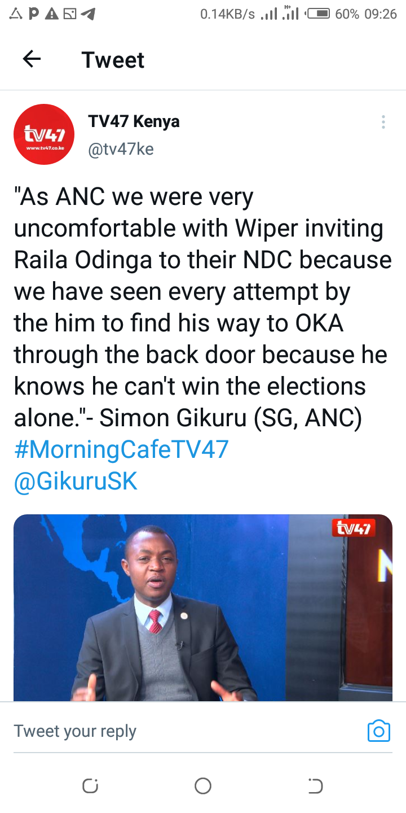Tap the Android back navigation icon
The width and height of the screenshot is (406, 813).
coord(315,786)
